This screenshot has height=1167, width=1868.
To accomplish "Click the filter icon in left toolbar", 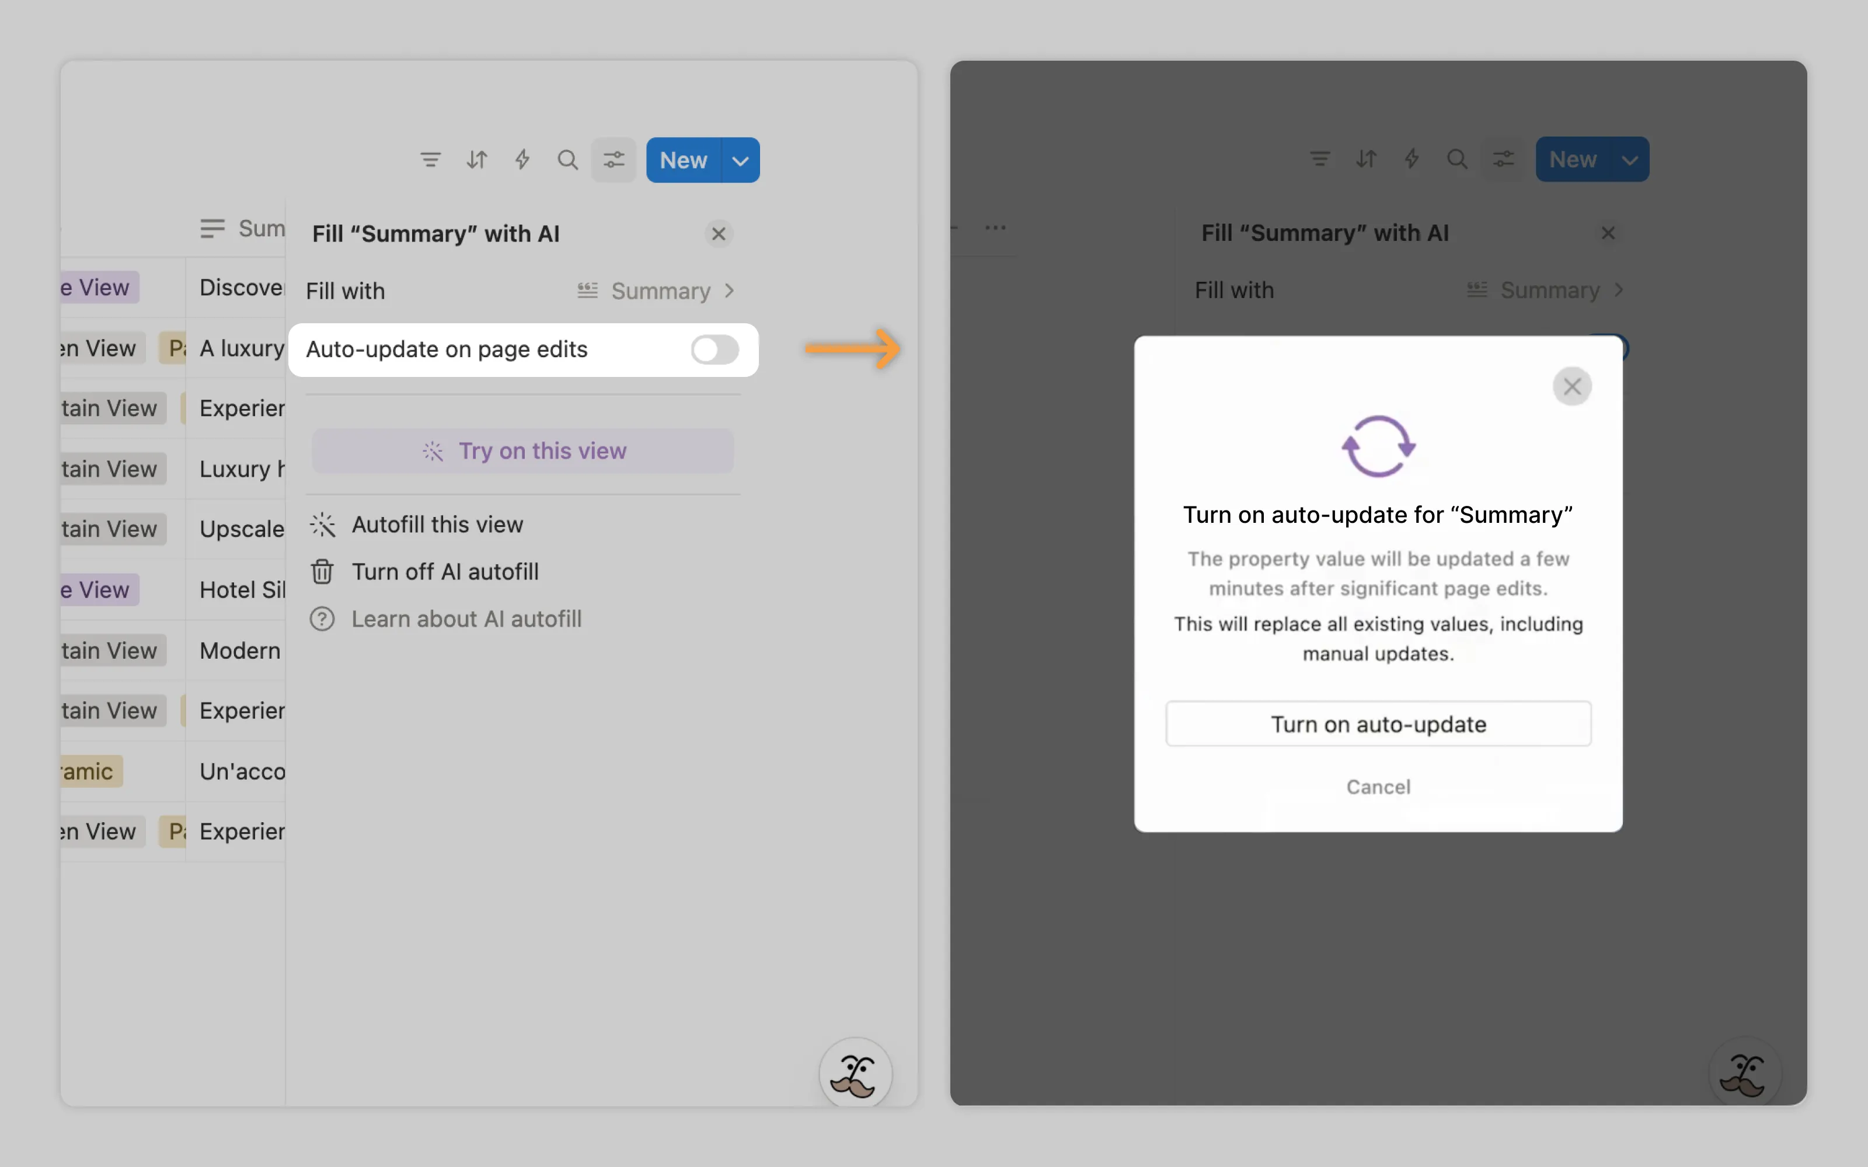I will point(430,160).
